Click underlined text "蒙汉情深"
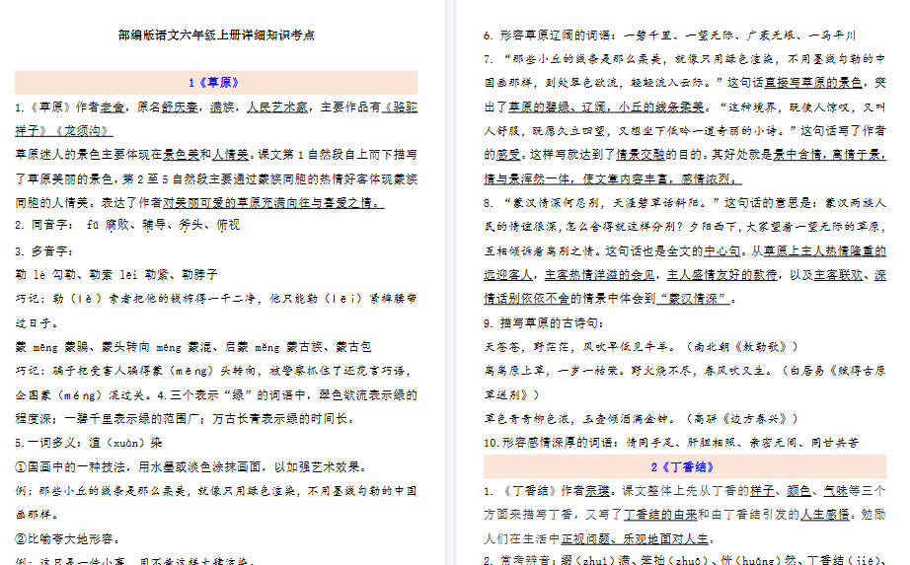Image resolution: width=910 pixels, height=565 pixels. [x=692, y=299]
